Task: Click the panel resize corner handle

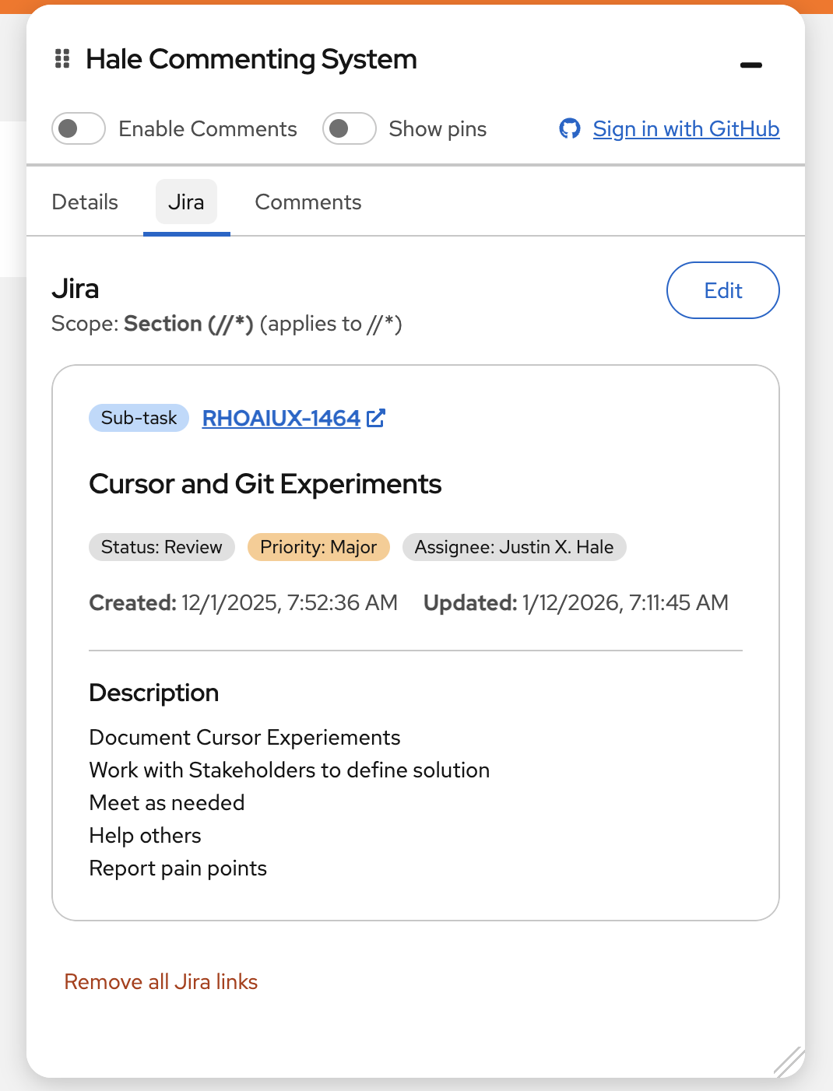Action: pos(788,1061)
